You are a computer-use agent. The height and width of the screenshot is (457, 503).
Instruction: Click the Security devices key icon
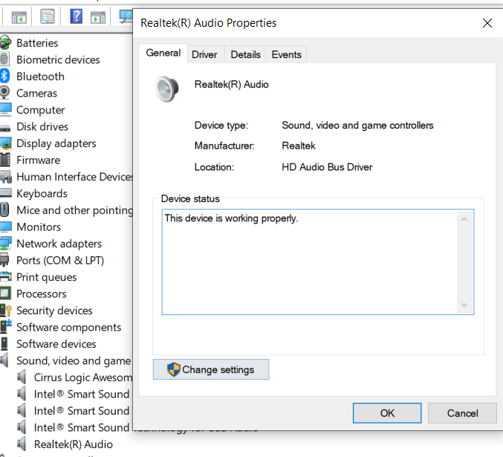(6, 311)
